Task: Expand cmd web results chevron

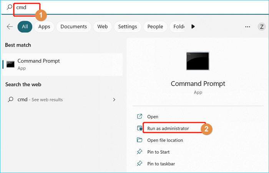Action: 114,100
